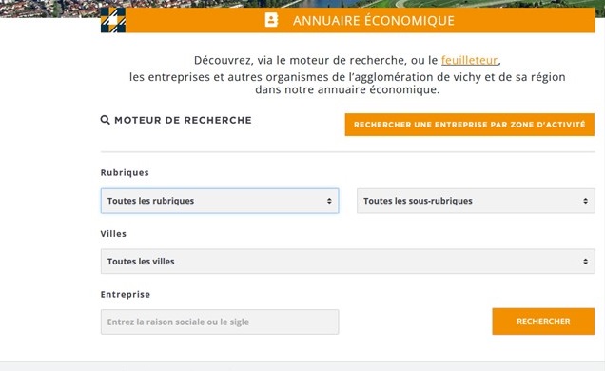Click the Entreprise field label
The width and height of the screenshot is (605, 371).
click(126, 294)
